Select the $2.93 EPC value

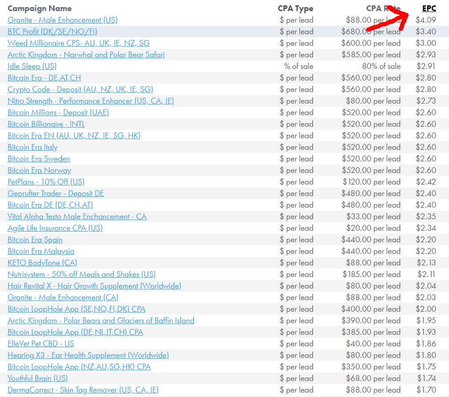click(426, 55)
